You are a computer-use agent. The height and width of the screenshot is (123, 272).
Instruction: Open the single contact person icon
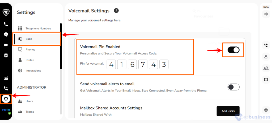(266, 57)
